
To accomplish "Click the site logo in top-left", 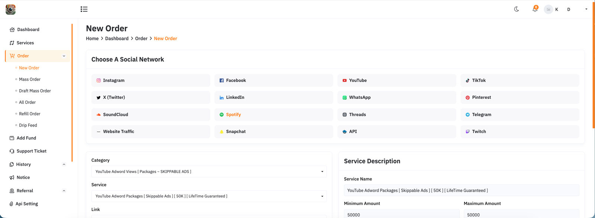I will 10,9.
